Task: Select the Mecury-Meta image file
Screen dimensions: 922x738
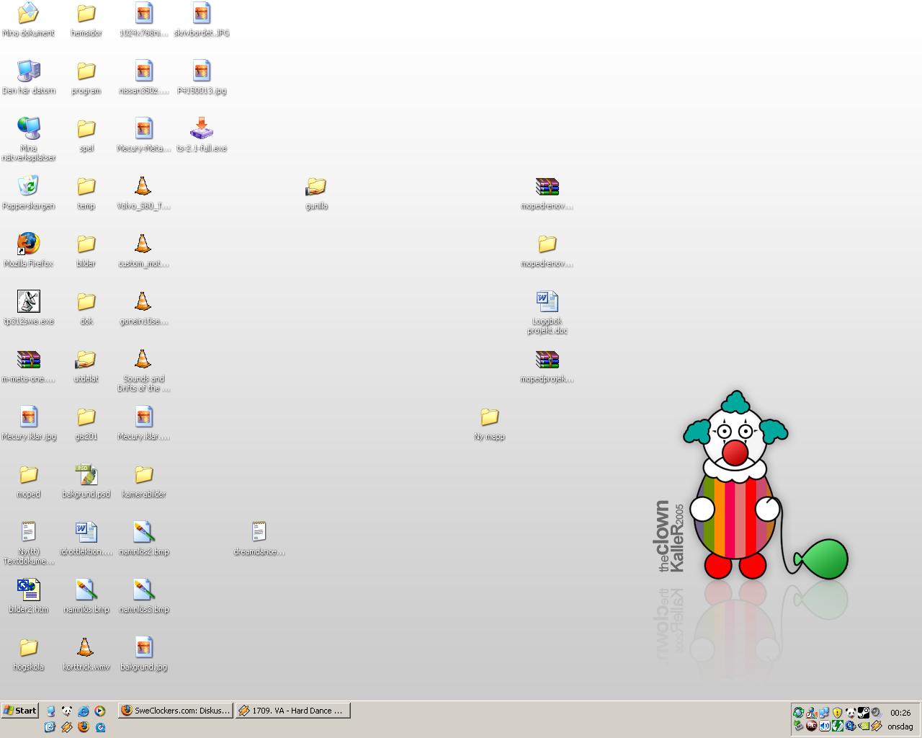Action: coord(143,134)
